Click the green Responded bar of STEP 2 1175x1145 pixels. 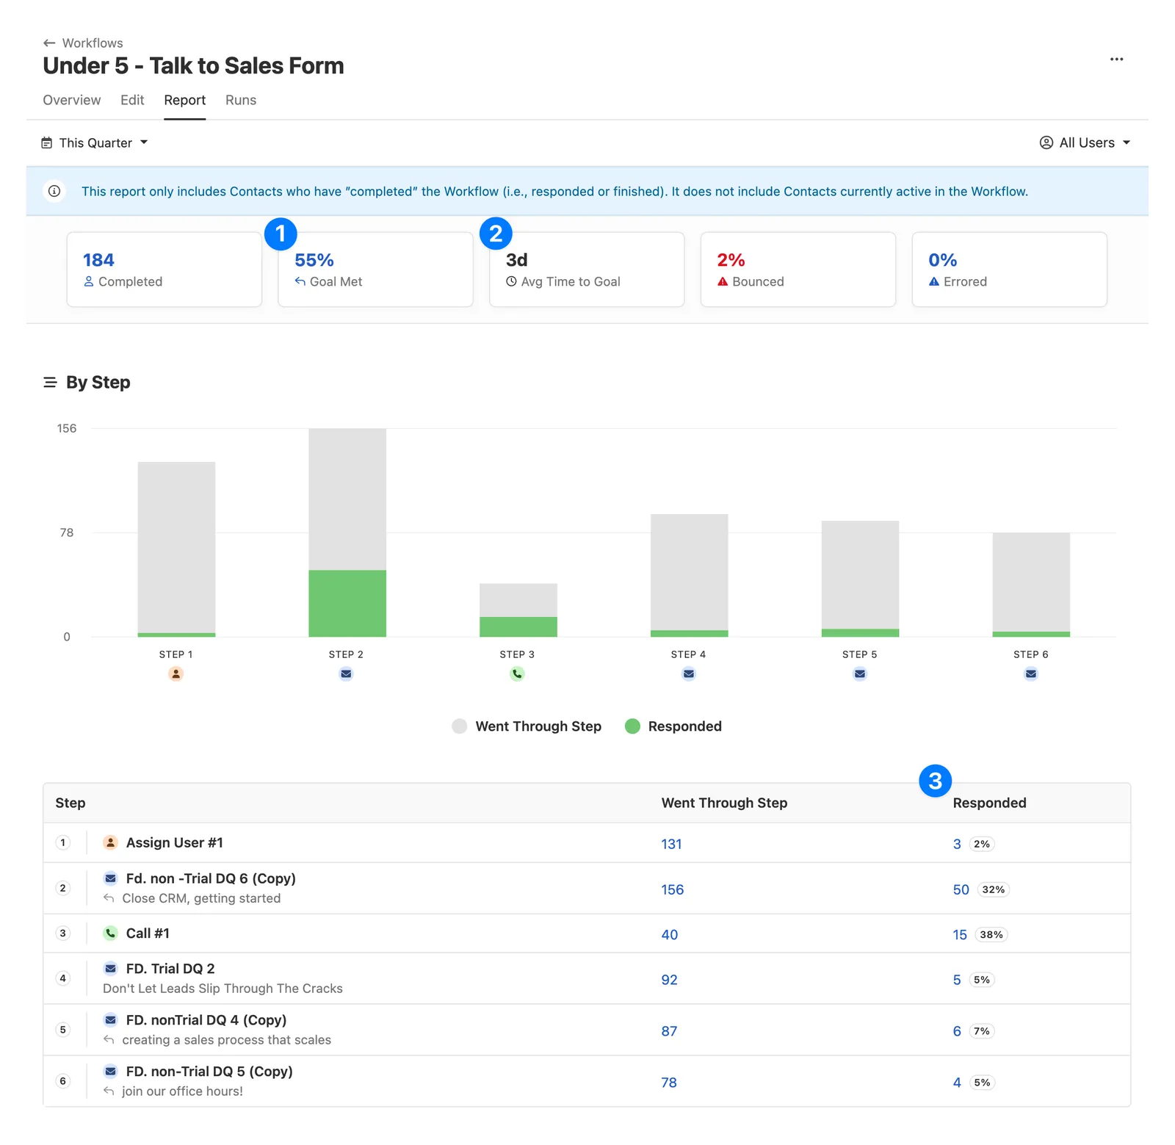(x=347, y=604)
